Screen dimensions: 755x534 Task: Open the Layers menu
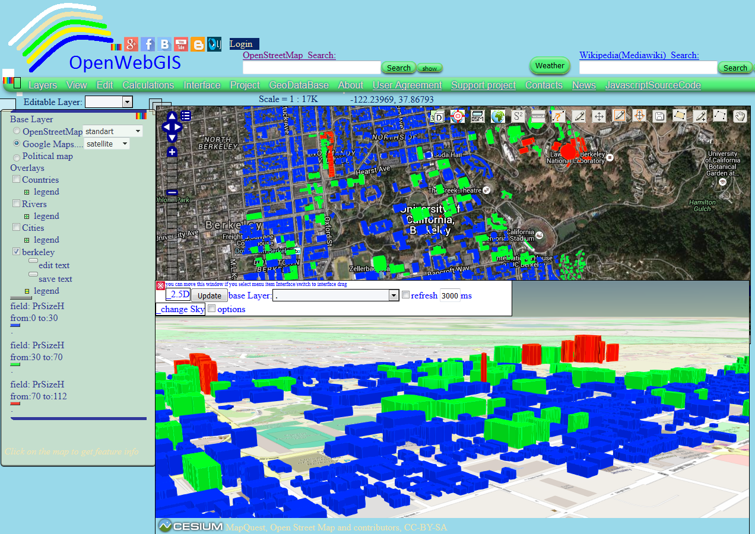click(x=43, y=85)
